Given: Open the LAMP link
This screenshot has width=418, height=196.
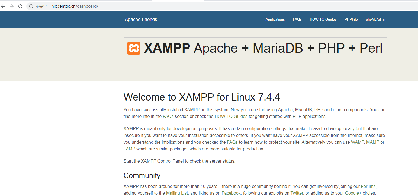Looking at the screenshot, I should coord(129,149).
